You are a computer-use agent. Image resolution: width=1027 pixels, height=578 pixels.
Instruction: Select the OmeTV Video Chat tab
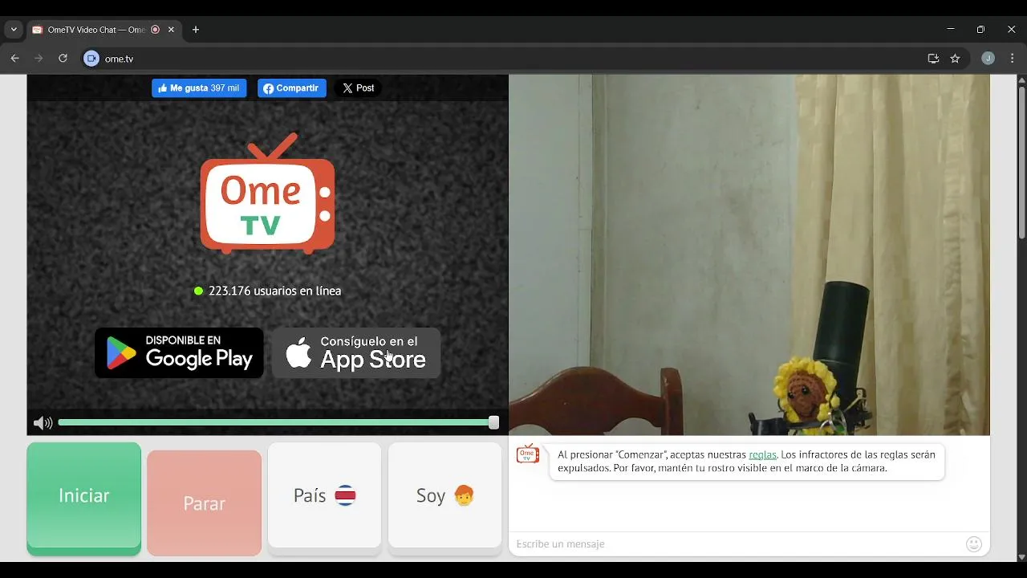click(x=104, y=30)
